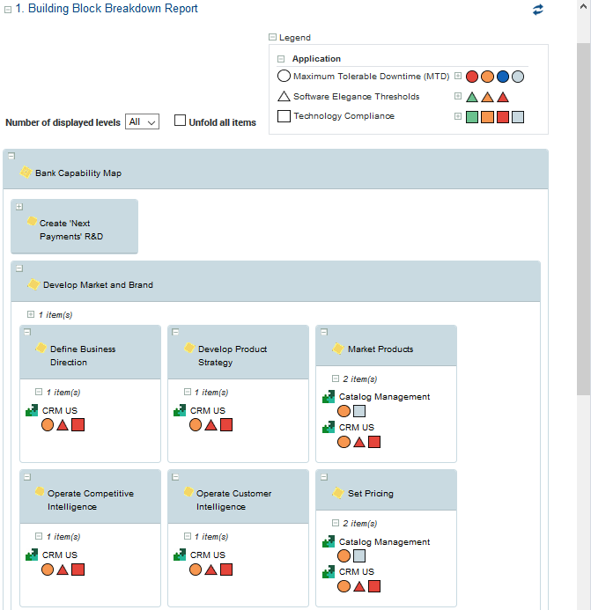This screenshot has width=591, height=610.
Task: Open the Number of displayed levels dropdown
Action: click(142, 122)
